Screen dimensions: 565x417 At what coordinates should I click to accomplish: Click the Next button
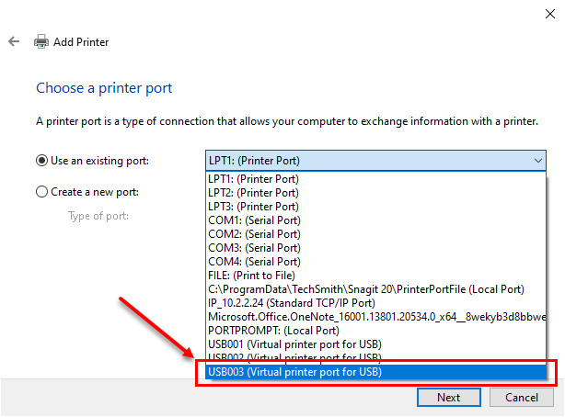(x=449, y=397)
